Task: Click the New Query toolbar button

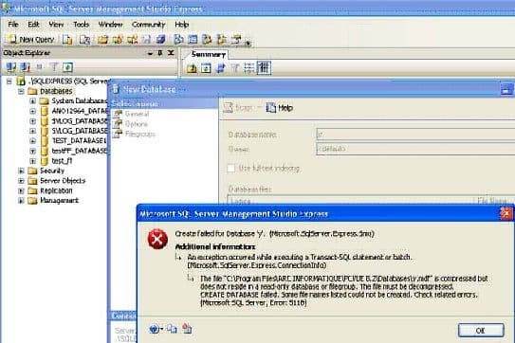Action: click(31, 40)
